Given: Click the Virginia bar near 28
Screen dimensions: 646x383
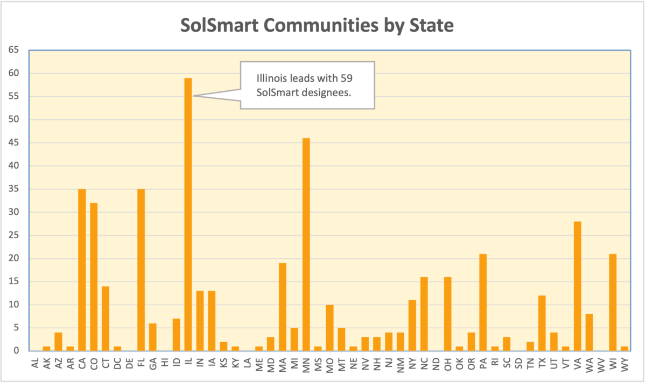Looking at the screenshot, I should (x=578, y=285).
